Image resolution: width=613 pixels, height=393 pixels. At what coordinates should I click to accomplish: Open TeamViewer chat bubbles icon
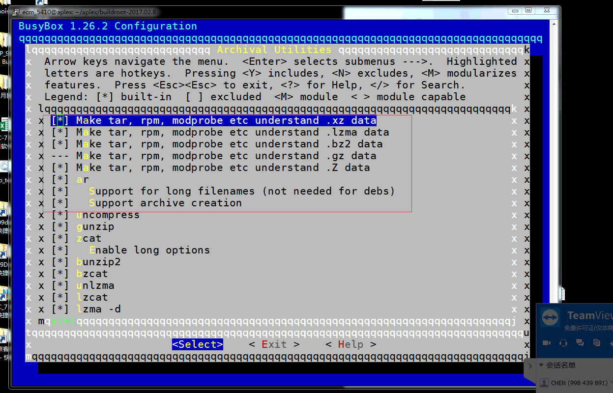(580, 342)
